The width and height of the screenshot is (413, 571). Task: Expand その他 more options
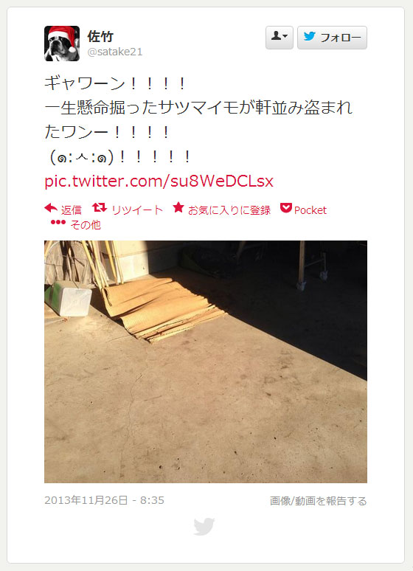(86, 225)
